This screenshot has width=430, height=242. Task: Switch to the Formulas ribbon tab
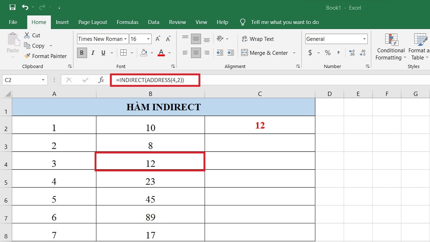point(128,22)
